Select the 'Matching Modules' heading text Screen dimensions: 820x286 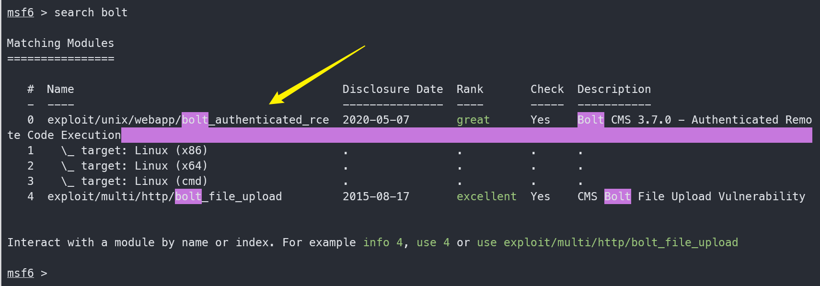[x=60, y=43]
